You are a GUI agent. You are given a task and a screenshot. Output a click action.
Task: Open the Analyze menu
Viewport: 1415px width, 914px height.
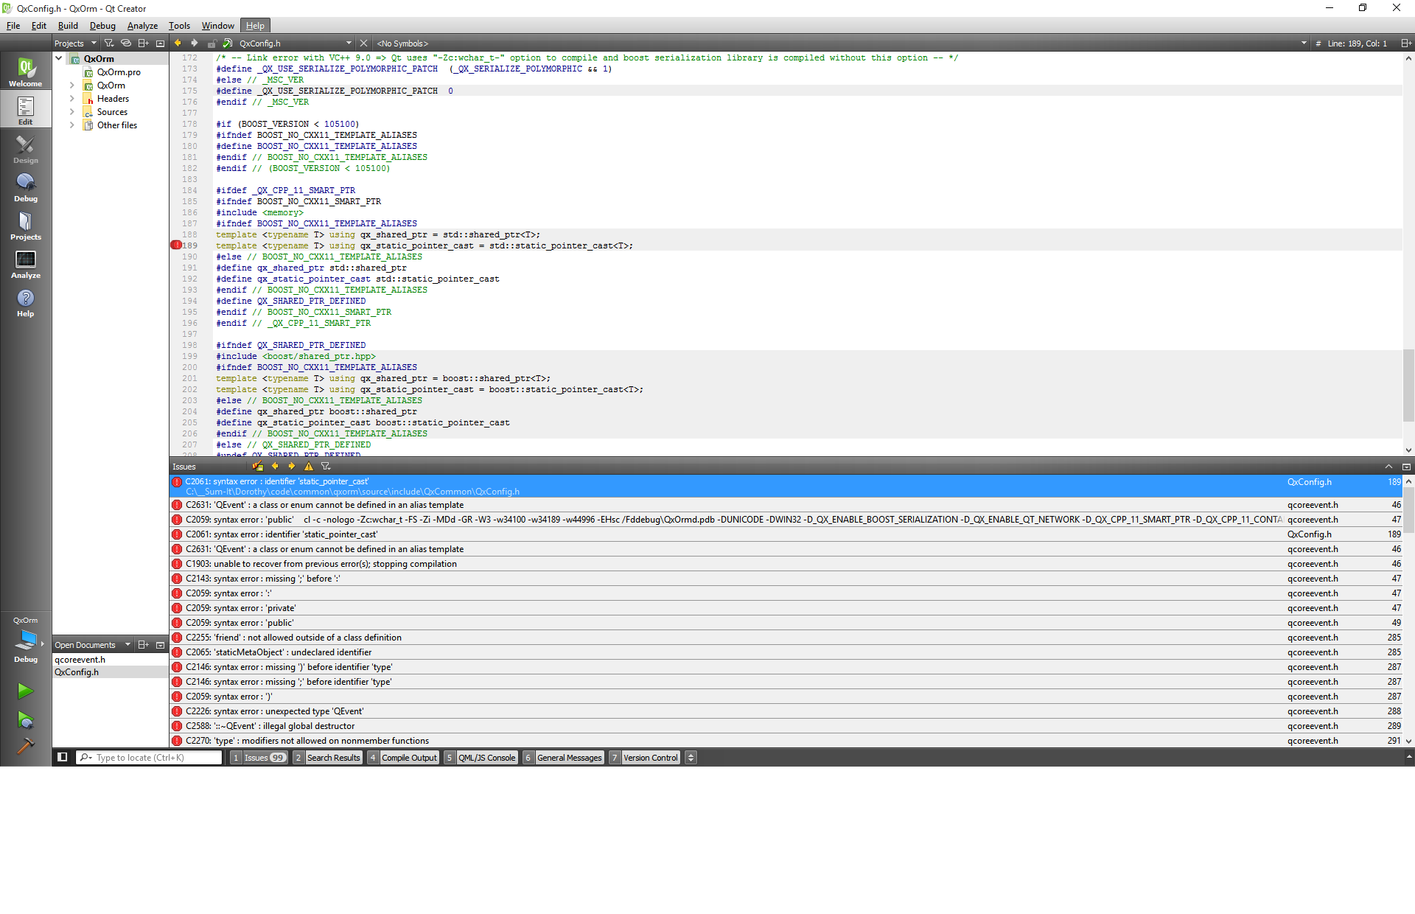142,26
